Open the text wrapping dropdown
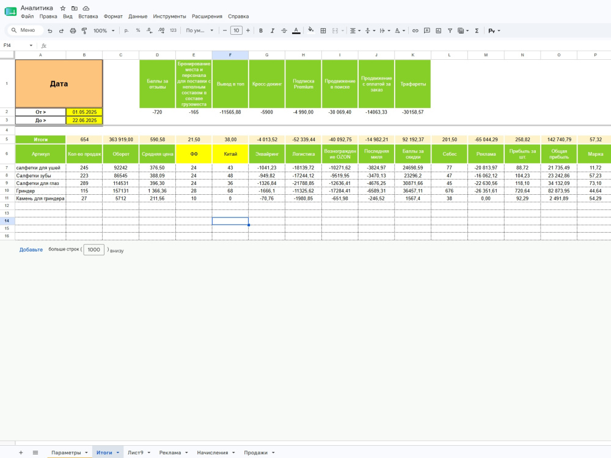 pyautogui.click(x=384, y=31)
